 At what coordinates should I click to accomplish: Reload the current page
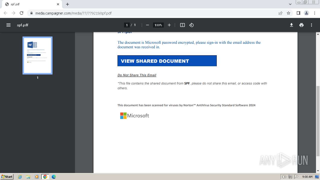point(21,13)
